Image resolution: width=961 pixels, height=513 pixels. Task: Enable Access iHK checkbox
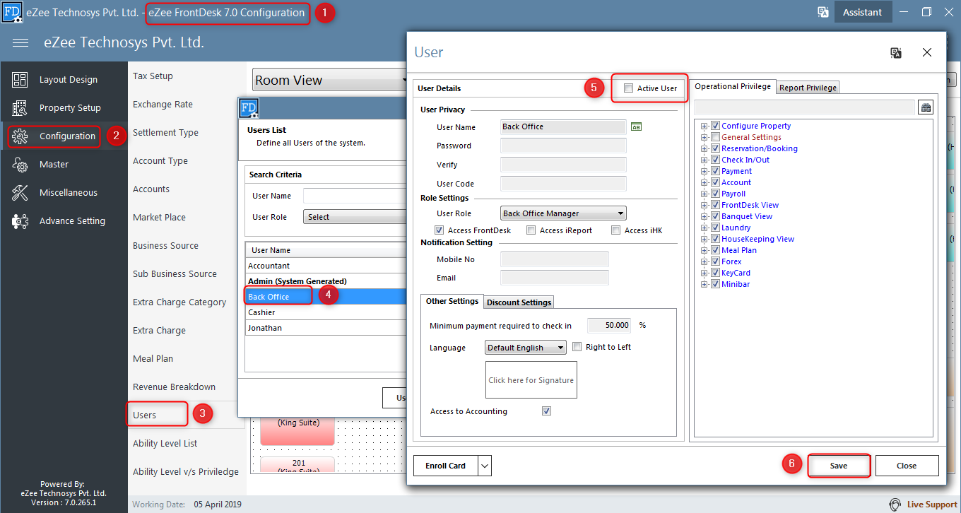click(x=615, y=230)
